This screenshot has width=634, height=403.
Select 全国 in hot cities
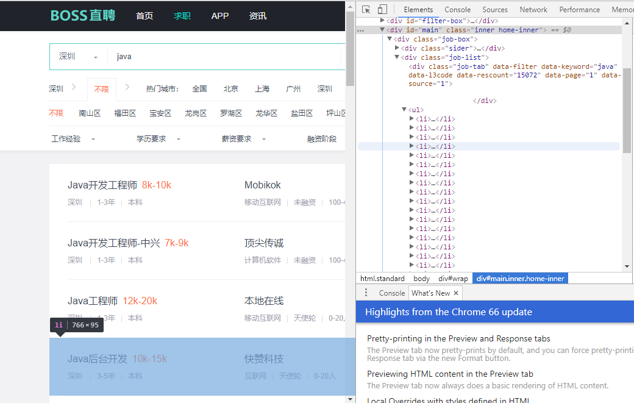pos(199,88)
